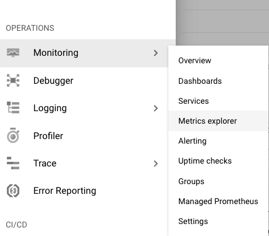Expand the Trace submenu chevron
269x236 pixels.
(156, 164)
